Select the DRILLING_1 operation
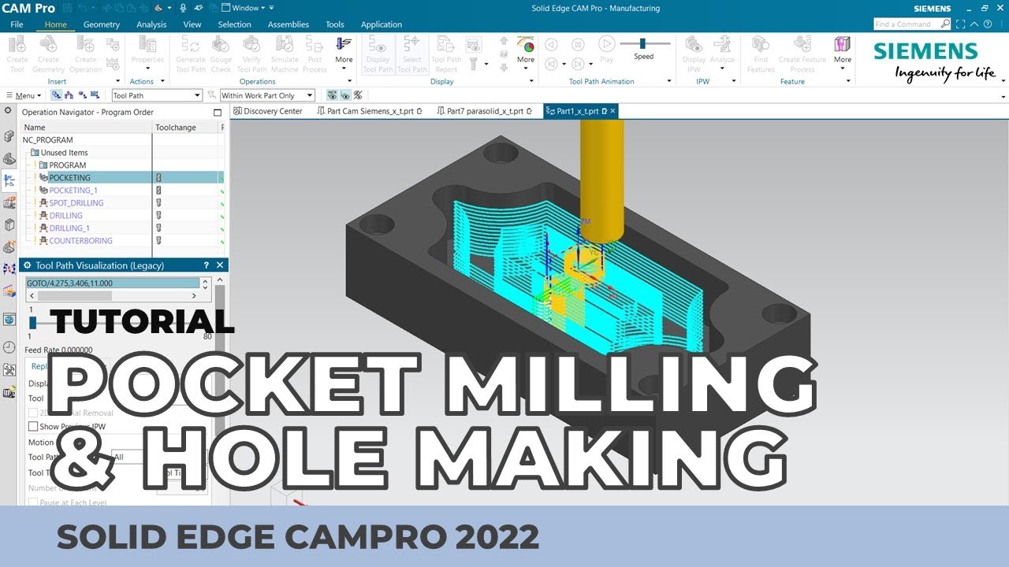The width and height of the screenshot is (1009, 567). click(69, 228)
